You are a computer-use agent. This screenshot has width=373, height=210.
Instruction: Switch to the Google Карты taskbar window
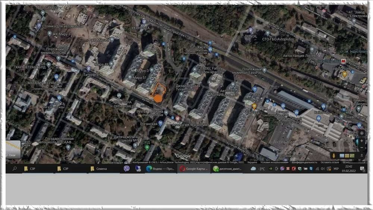coord(194,169)
